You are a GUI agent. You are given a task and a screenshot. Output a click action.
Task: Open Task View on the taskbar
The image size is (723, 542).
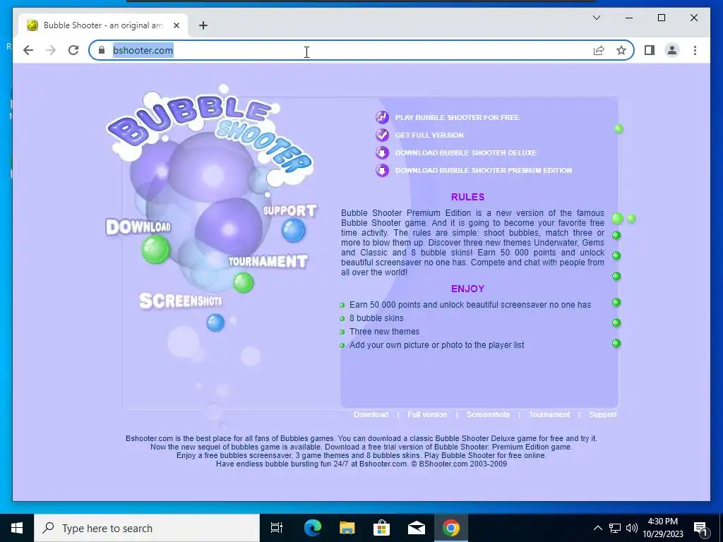point(277,528)
